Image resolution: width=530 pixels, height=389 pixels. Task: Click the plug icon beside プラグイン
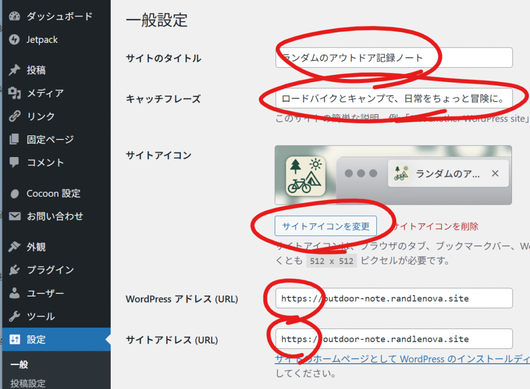[x=14, y=270]
